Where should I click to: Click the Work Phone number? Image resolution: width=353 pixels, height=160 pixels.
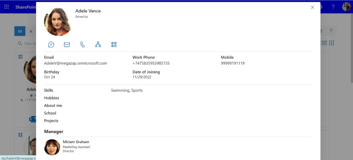tap(151, 63)
